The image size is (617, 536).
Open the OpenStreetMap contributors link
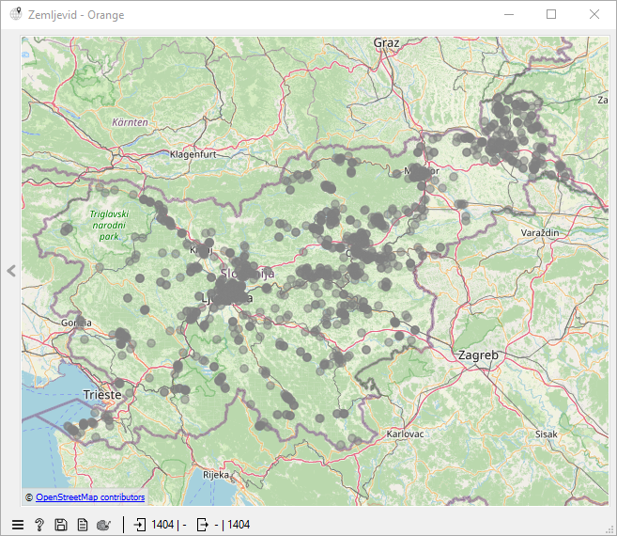click(x=90, y=497)
